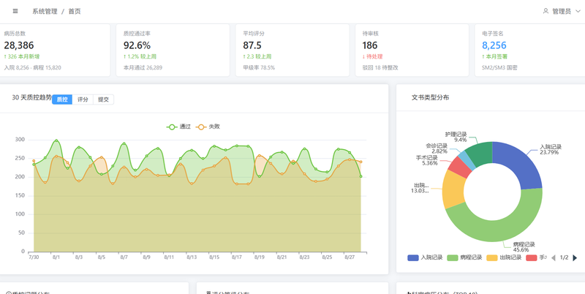Toggle the hamburger sidebar menu icon
Image resolution: width=585 pixels, height=294 pixels.
click(x=15, y=11)
